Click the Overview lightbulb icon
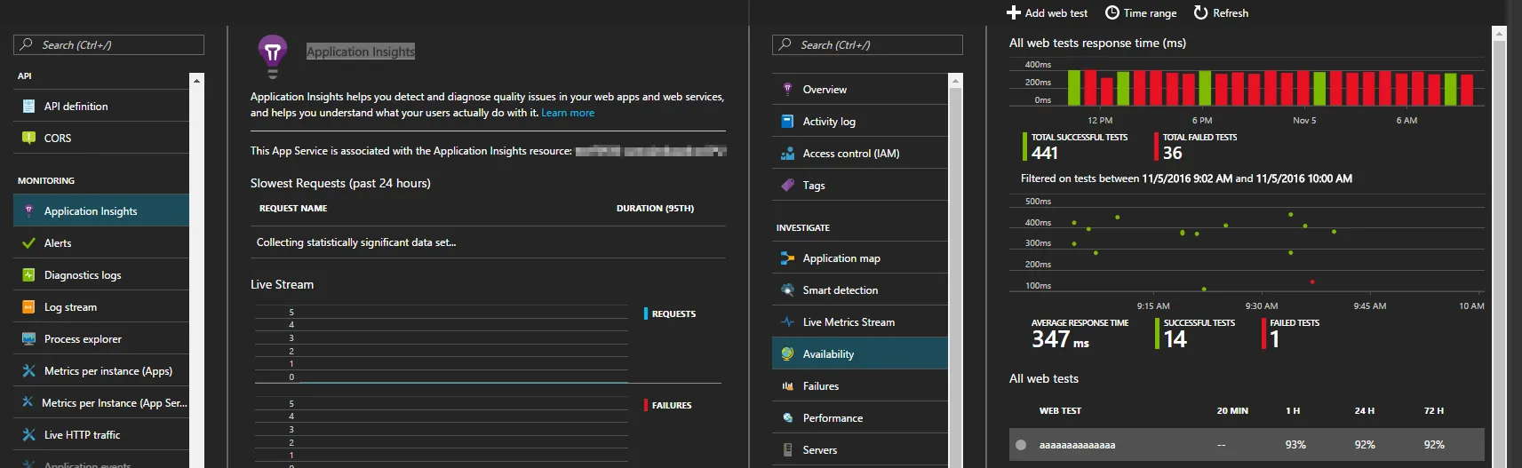The width and height of the screenshot is (1522, 468). tap(787, 90)
